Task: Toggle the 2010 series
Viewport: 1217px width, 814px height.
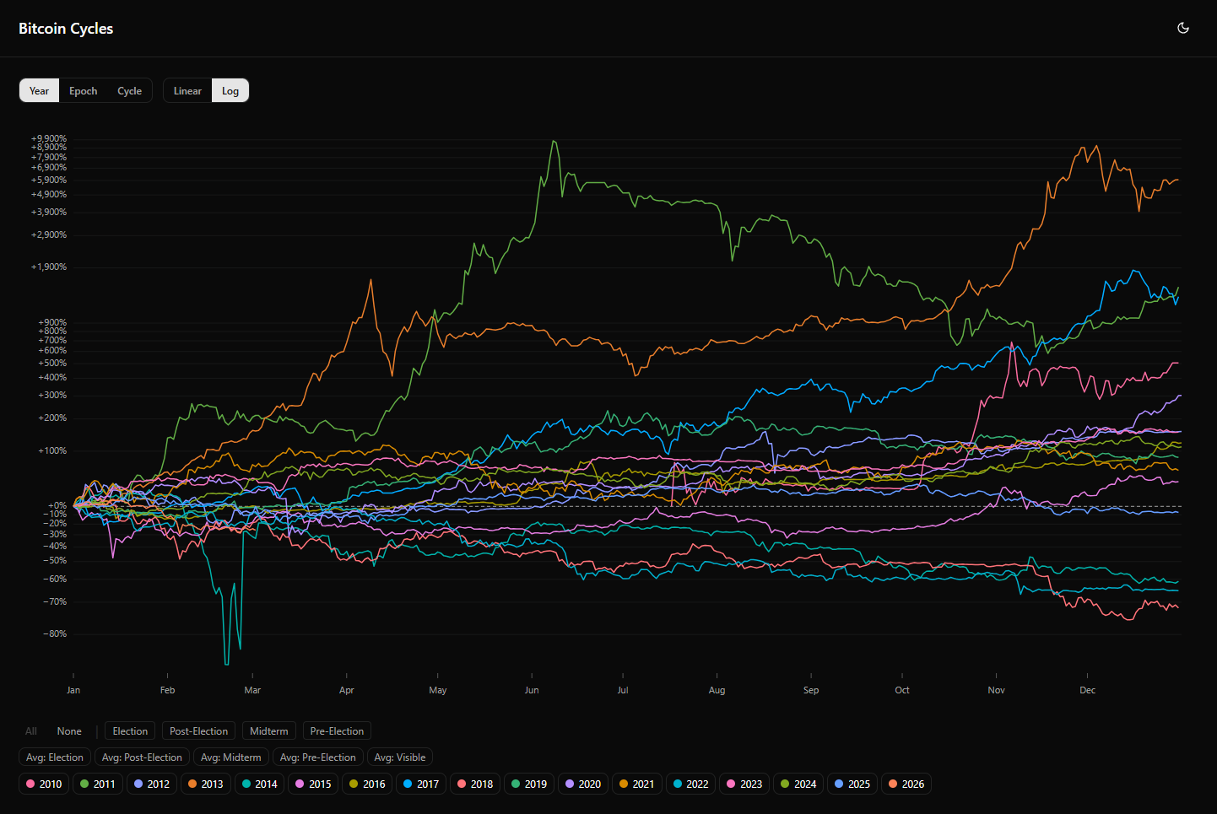Action: 44,784
